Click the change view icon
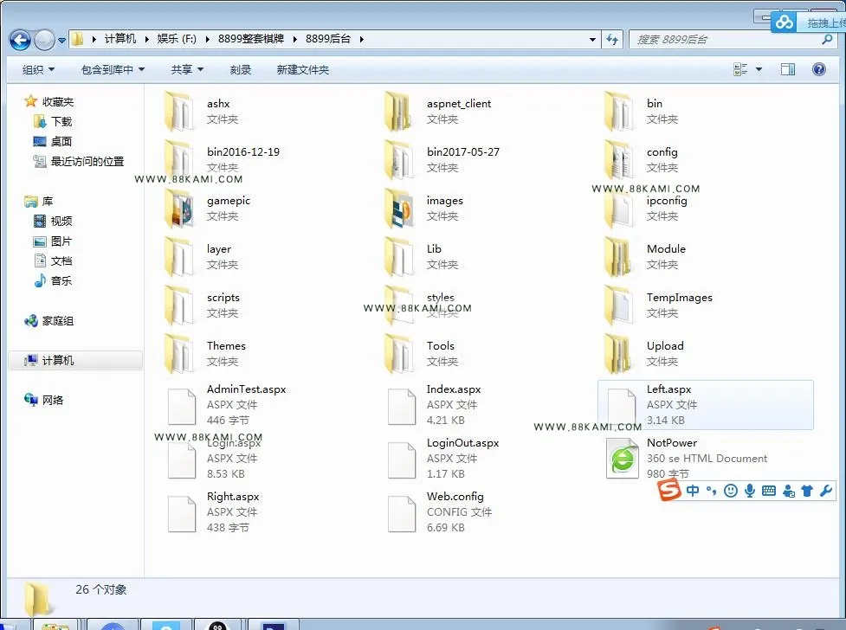Screen dimensions: 846x630 click(x=740, y=69)
